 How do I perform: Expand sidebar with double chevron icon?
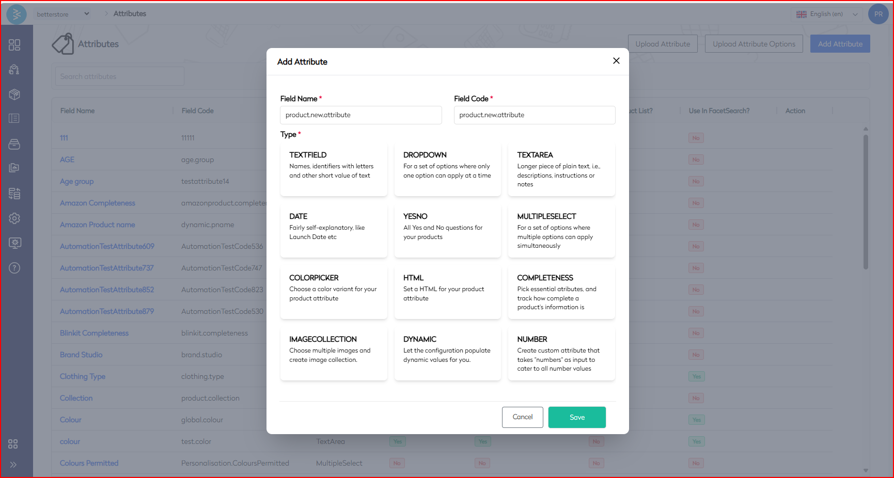pyautogui.click(x=13, y=465)
